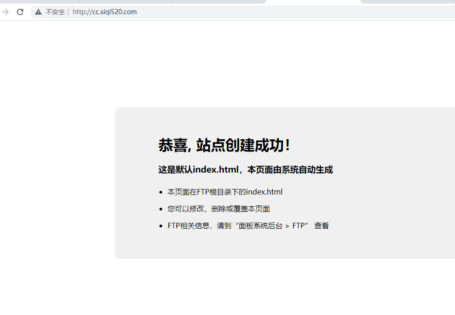Click the 这是默认index.html subheading
The width and height of the screenshot is (455, 315).
pyautogui.click(x=245, y=170)
